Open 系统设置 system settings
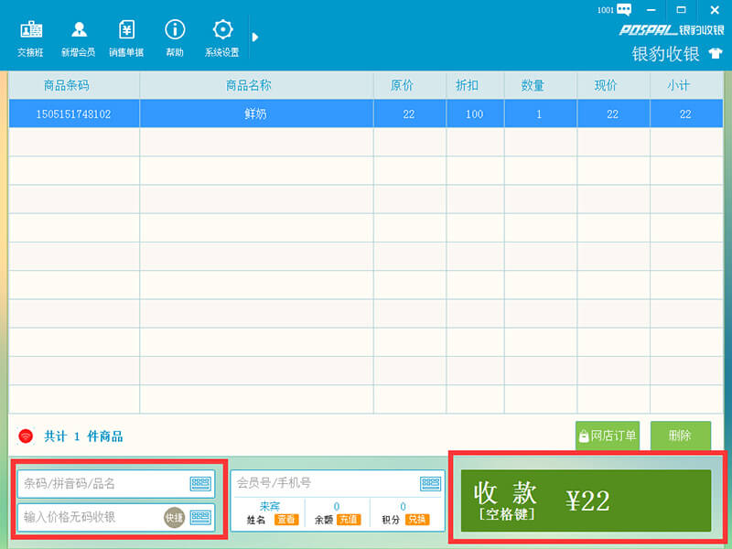 point(221,38)
